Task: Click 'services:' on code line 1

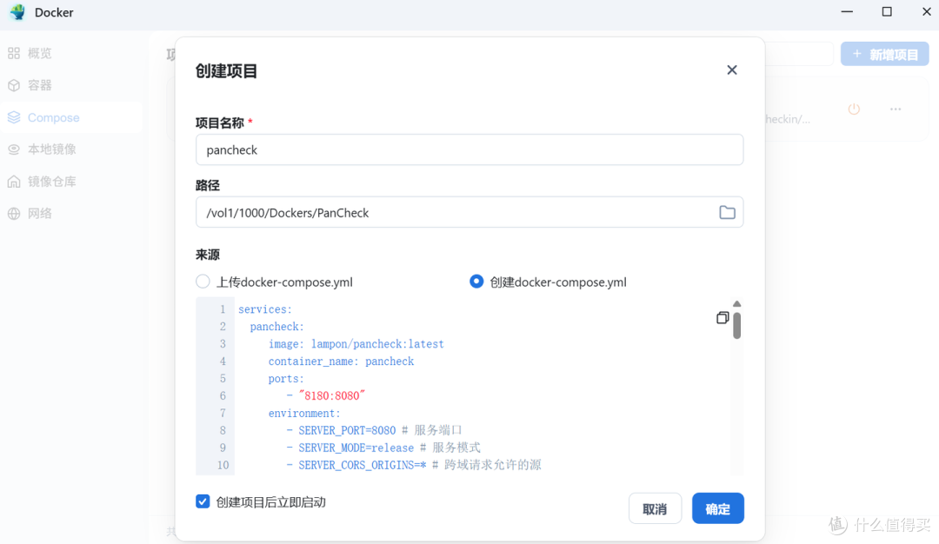Action: click(x=264, y=309)
